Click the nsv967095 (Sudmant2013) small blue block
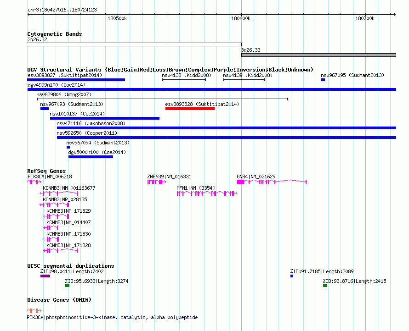The width and height of the screenshot is (409, 331). point(323,80)
